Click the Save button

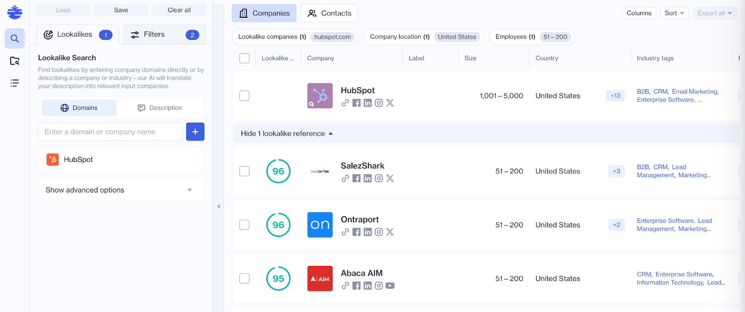coord(121,10)
